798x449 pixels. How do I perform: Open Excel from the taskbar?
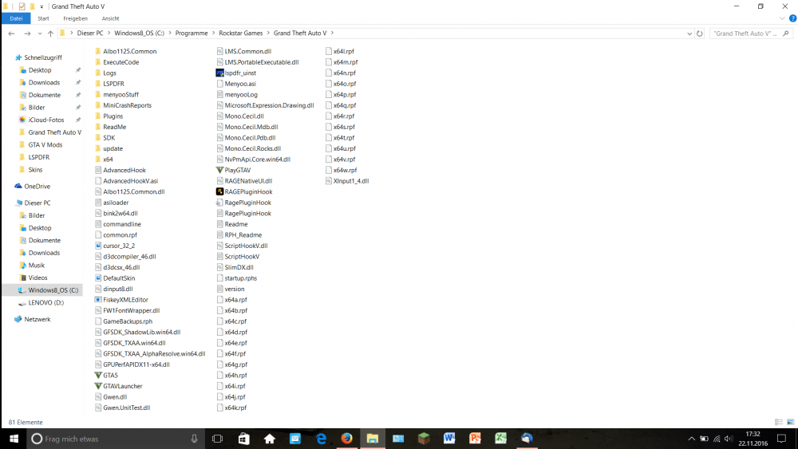click(x=501, y=439)
